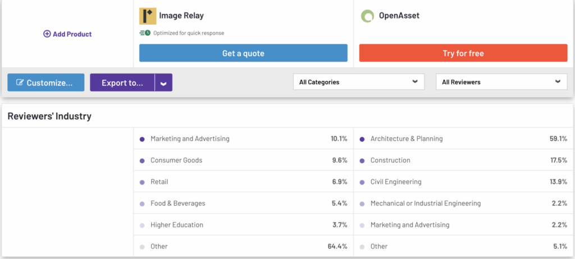
Task: Click the quick response clock icon
Action: [x=145, y=33]
